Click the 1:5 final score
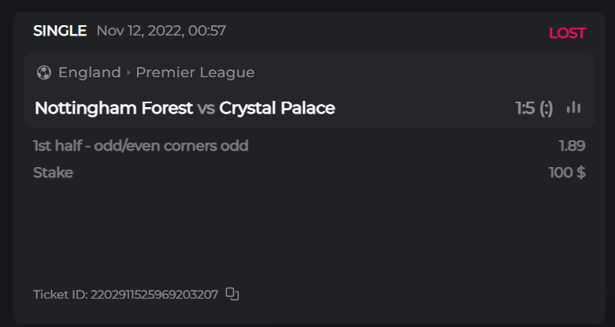The height and width of the screenshot is (327, 615). (x=525, y=108)
